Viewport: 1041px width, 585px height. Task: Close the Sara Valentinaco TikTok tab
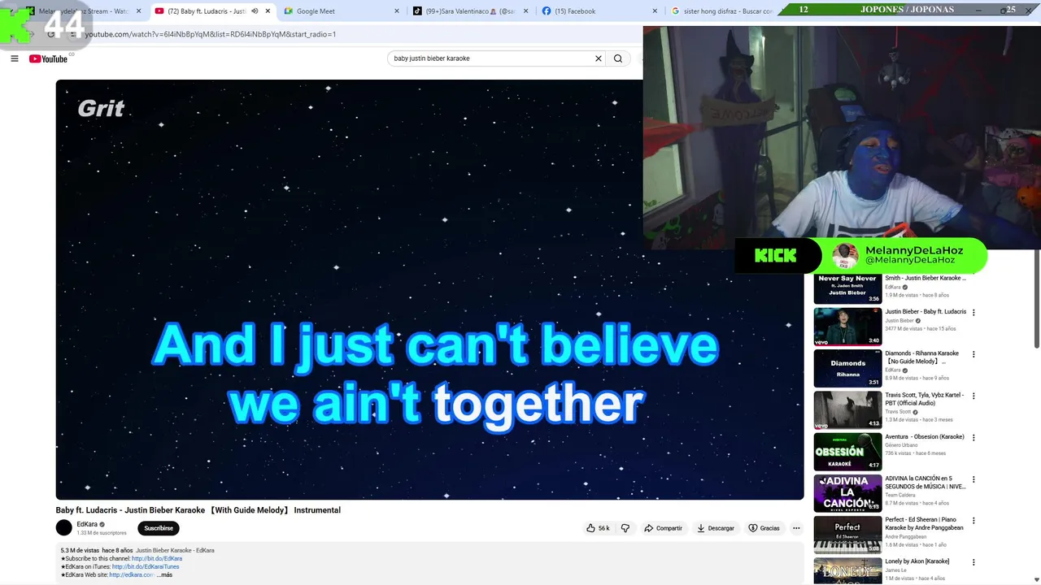pyautogui.click(x=526, y=11)
